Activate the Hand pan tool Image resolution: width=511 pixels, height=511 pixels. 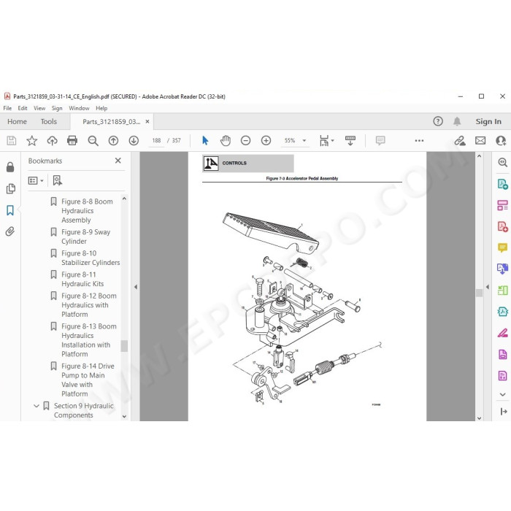(x=225, y=140)
